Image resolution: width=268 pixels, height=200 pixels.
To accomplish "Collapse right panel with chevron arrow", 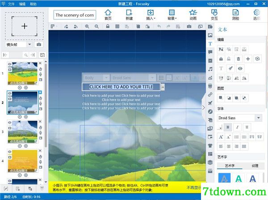I will 203,108.
